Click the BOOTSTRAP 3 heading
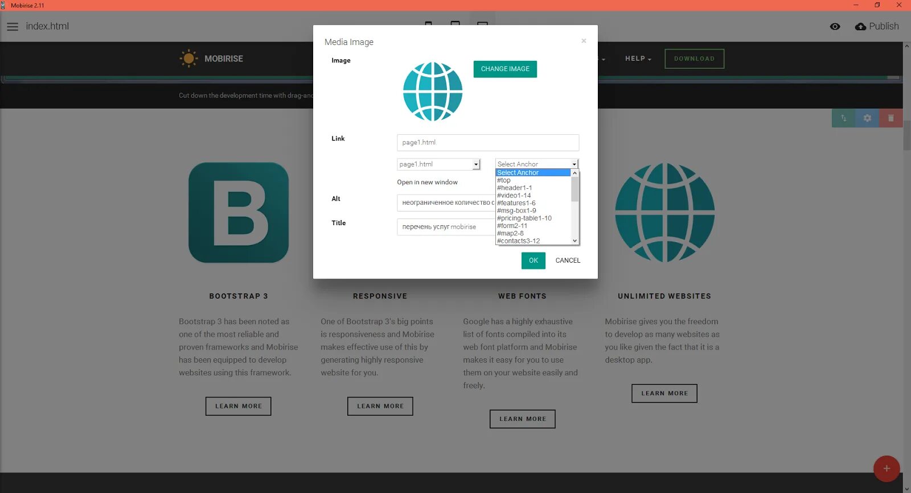The height and width of the screenshot is (493, 911). pyautogui.click(x=239, y=296)
